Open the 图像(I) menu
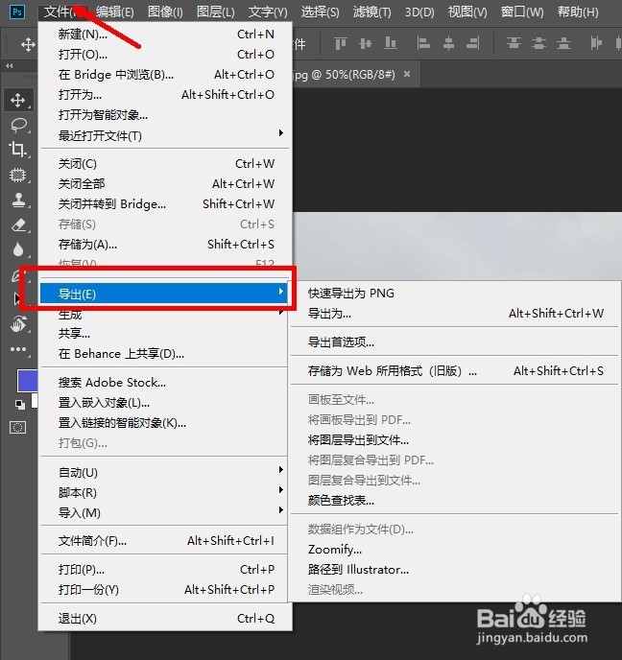The image size is (622, 660). click(x=165, y=12)
